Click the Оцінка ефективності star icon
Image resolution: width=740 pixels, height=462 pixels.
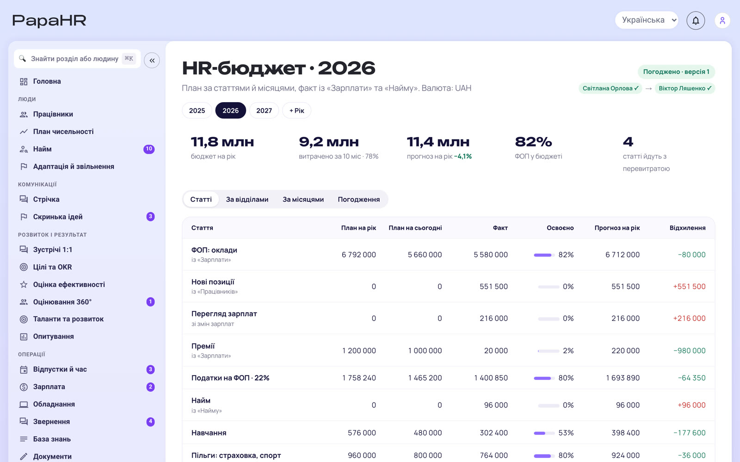pos(24,285)
